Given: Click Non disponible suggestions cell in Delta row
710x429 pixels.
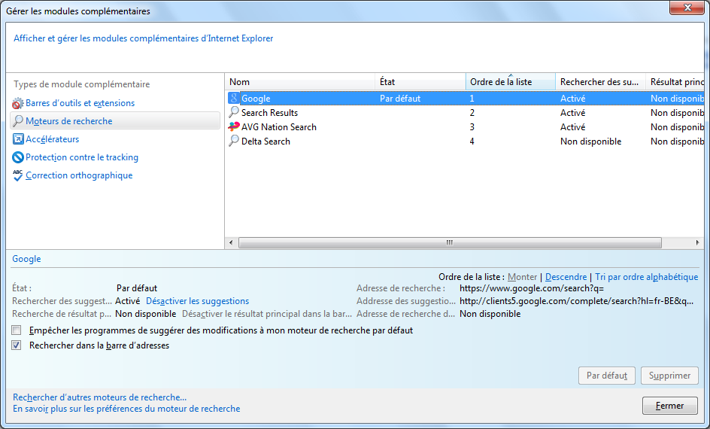Looking at the screenshot, I should click(x=591, y=141).
